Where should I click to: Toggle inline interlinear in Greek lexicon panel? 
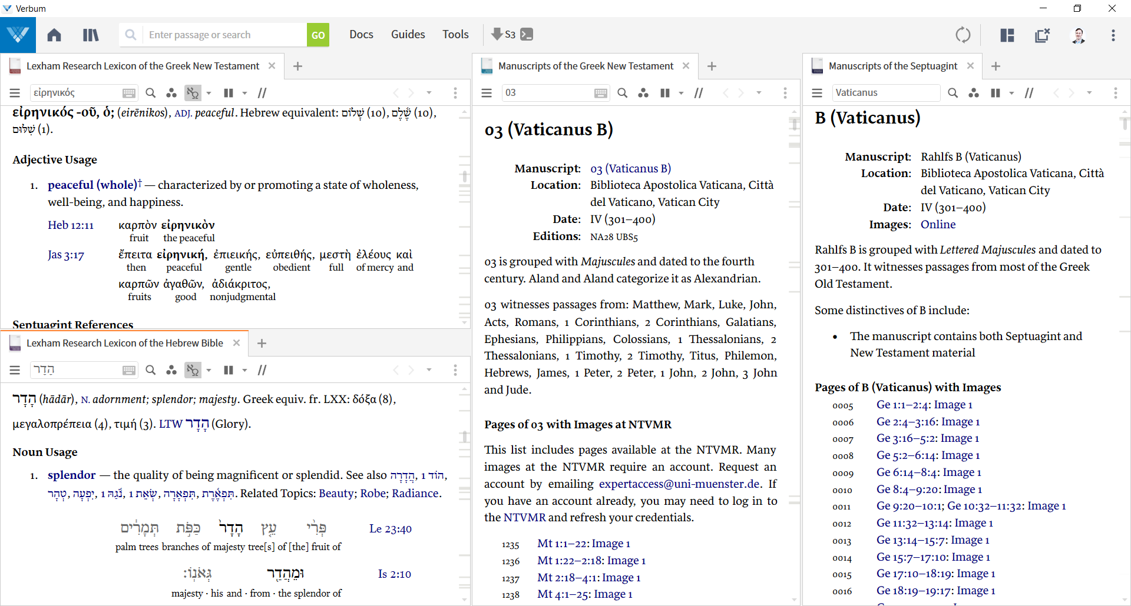pyautogui.click(x=193, y=93)
